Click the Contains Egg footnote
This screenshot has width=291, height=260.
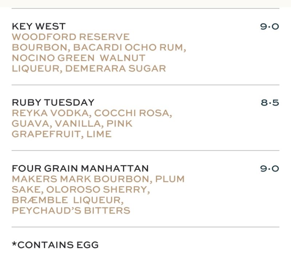click(55, 245)
